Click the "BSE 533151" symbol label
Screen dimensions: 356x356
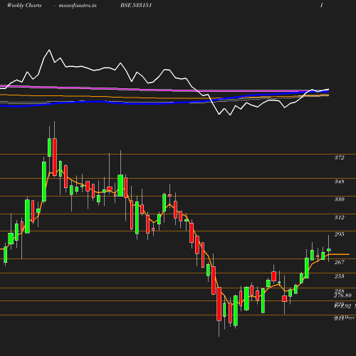click(x=136, y=5)
